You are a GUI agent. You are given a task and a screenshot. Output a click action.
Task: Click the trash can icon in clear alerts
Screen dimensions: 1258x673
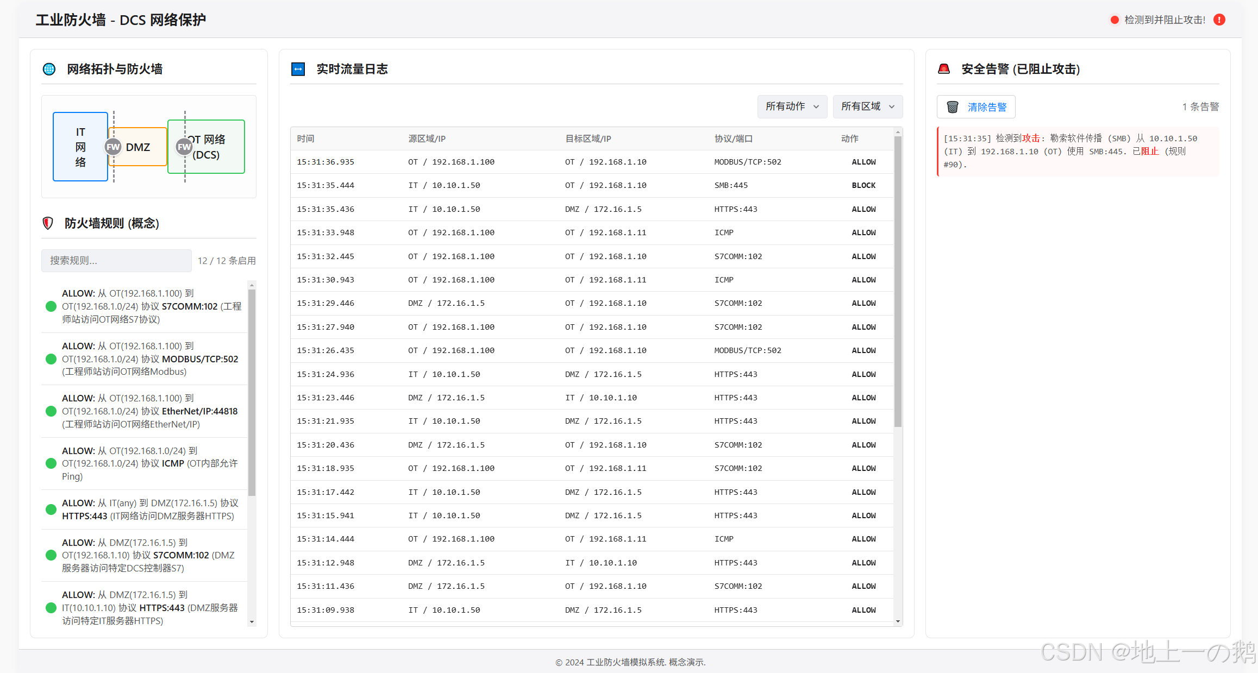[952, 107]
